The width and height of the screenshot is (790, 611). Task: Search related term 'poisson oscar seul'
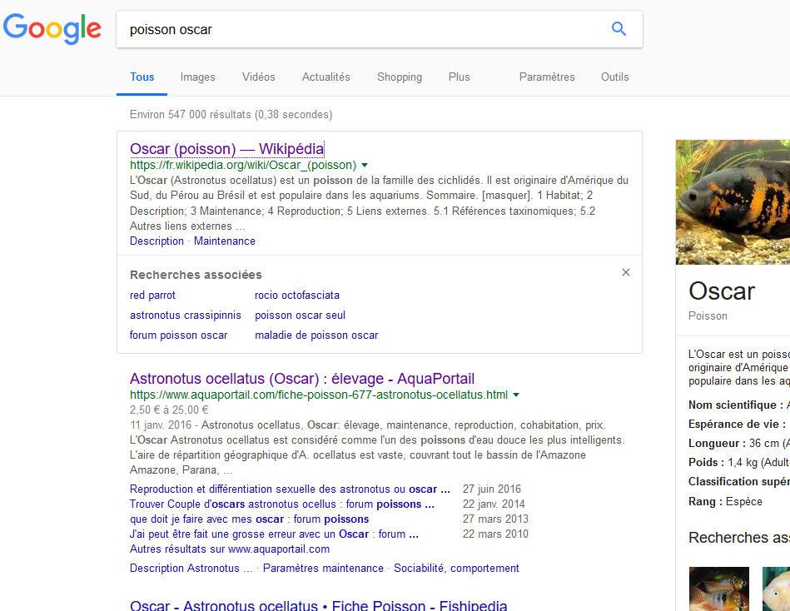click(x=301, y=315)
